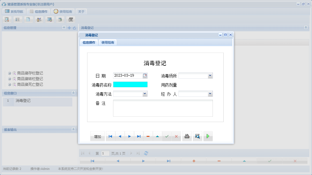The height and width of the screenshot is (175, 312).
Task: Jump to the last record in the dialog
Action: (x=139, y=136)
